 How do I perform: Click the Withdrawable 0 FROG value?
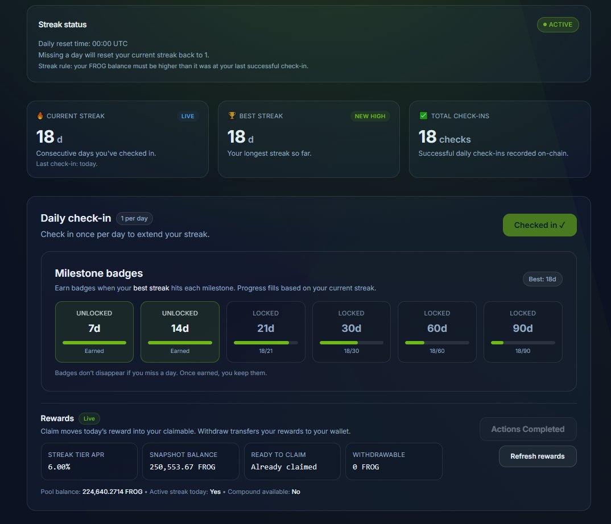coord(365,467)
